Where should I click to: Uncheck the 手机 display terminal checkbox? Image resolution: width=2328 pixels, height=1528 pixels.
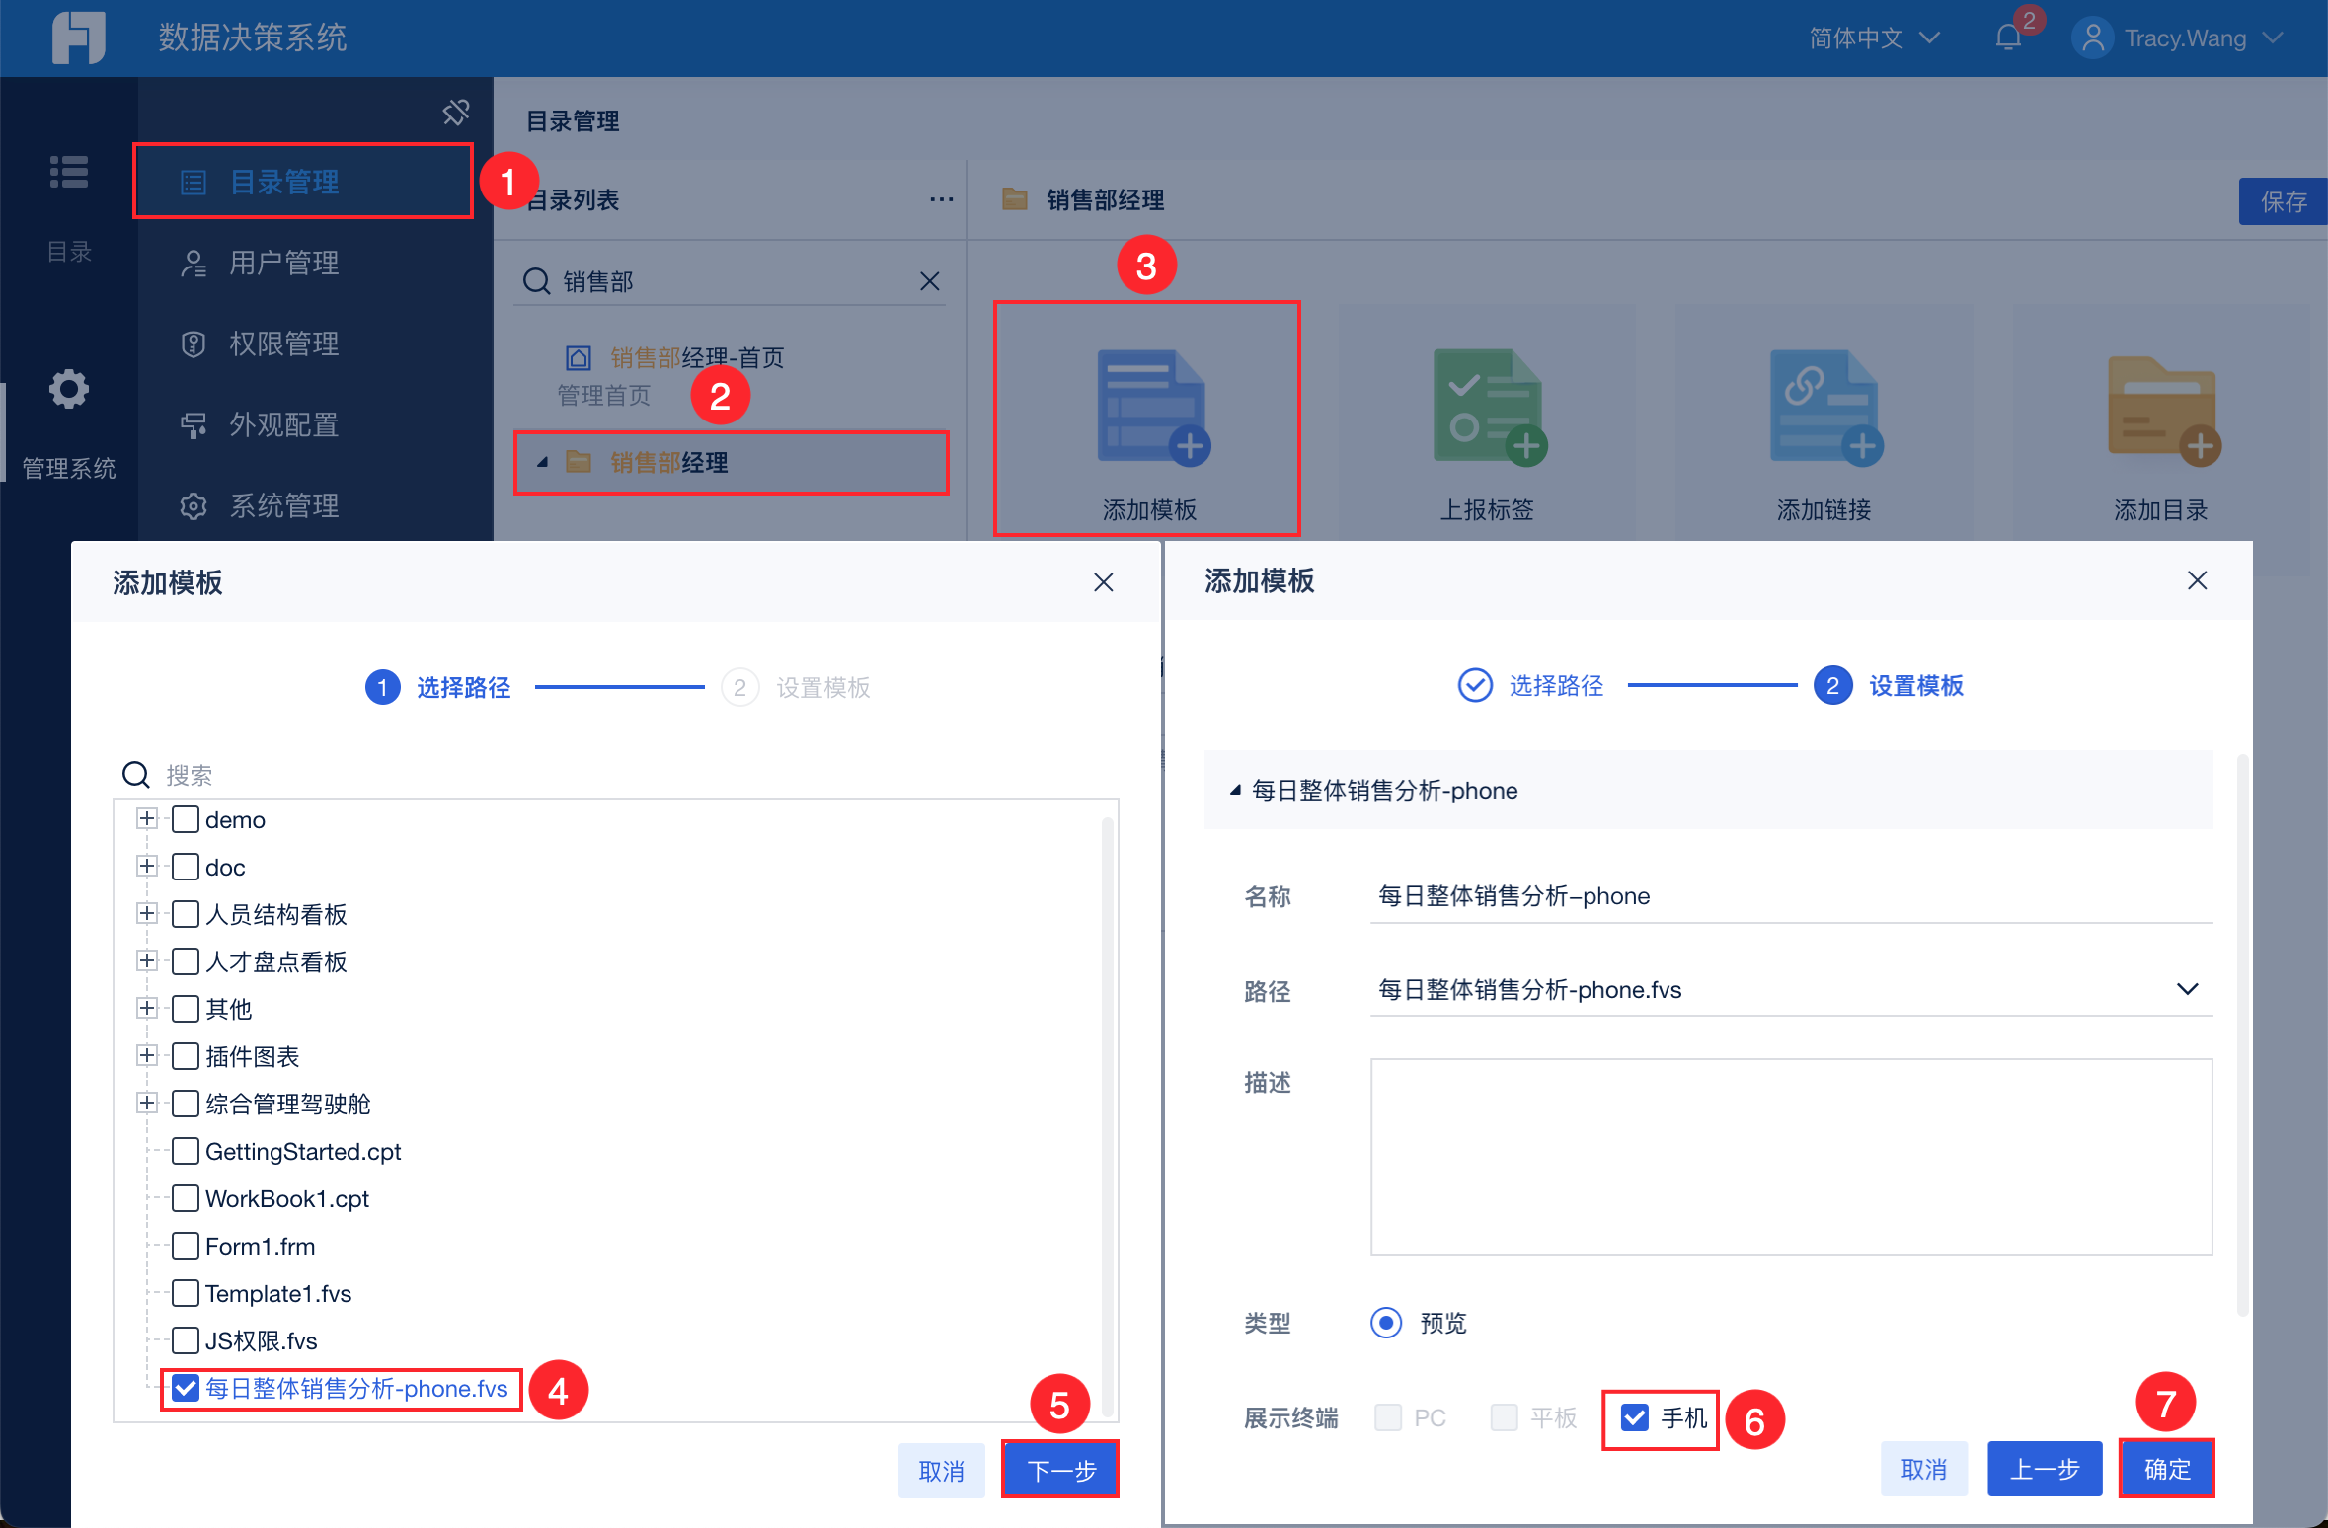point(1635,1417)
